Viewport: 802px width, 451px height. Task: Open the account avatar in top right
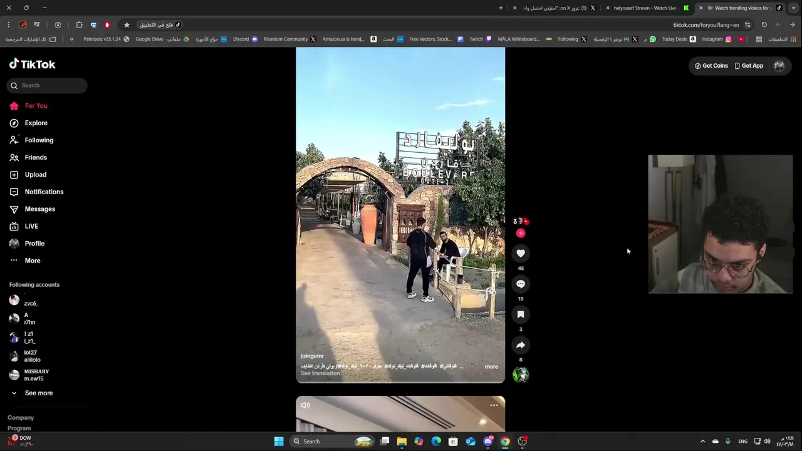point(779,66)
